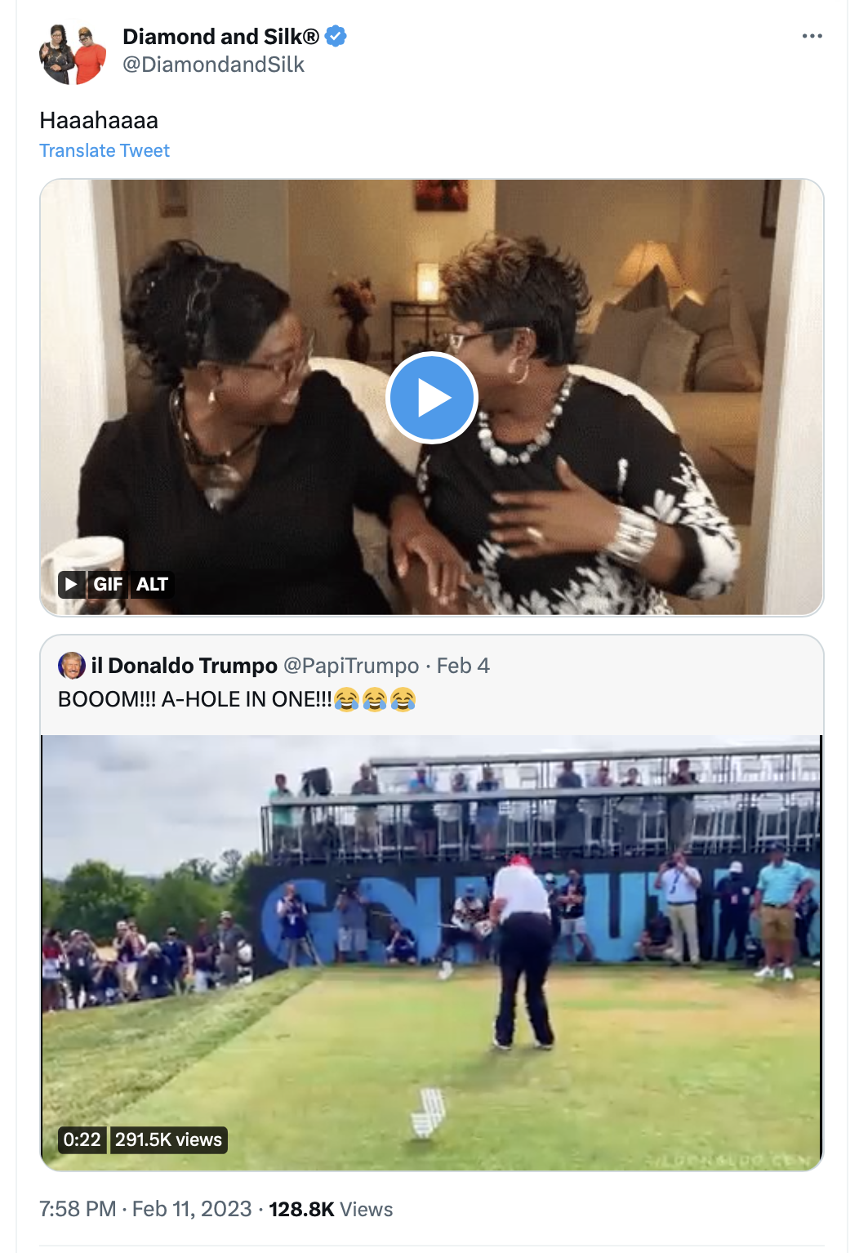Click the GIF label badge
859x1253 pixels.
(x=108, y=584)
